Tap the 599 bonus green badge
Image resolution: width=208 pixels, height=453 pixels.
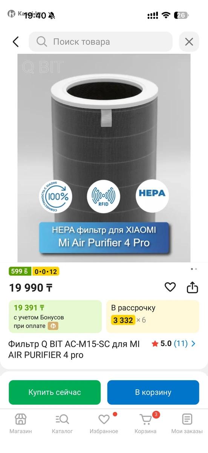point(20,271)
